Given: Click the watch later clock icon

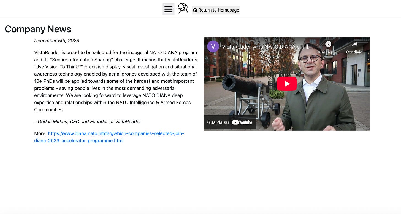Looking at the screenshot, I should (x=328, y=44).
